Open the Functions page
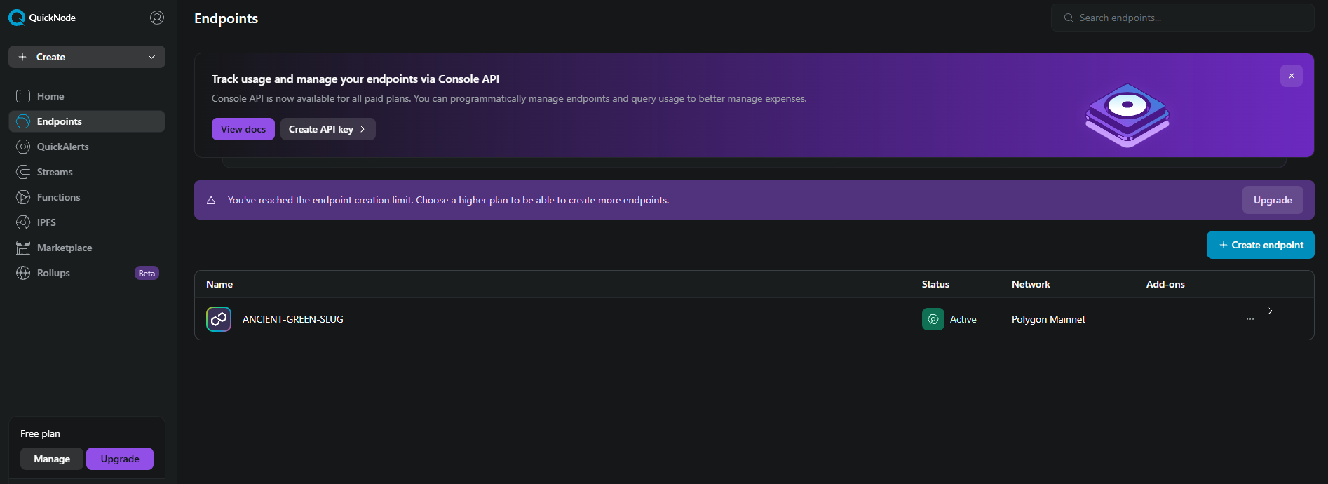This screenshot has height=484, width=1328. (58, 197)
